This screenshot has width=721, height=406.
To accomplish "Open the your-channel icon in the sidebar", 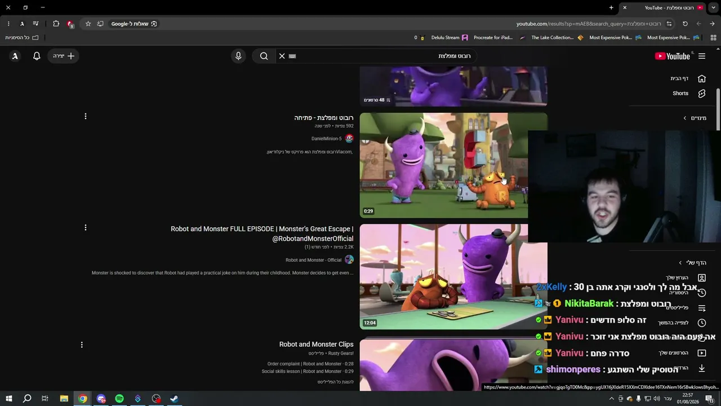I will (x=702, y=277).
